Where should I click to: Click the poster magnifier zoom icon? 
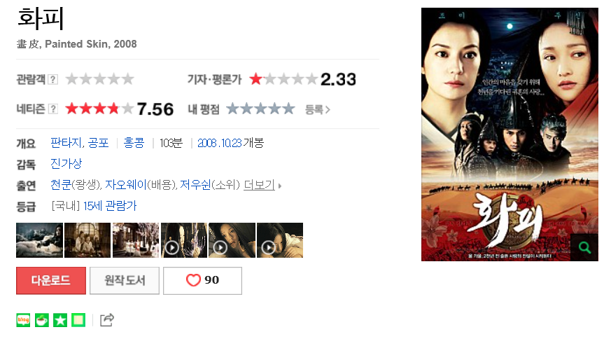(x=584, y=247)
